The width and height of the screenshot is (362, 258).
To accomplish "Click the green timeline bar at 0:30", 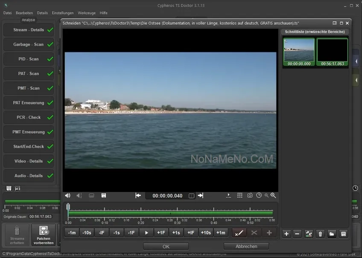I will pos(177,213).
